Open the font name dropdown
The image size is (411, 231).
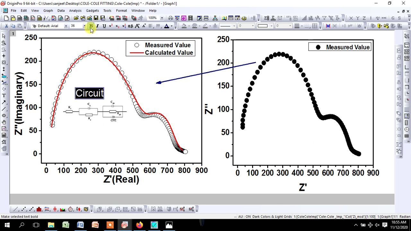(x=66, y=26)
